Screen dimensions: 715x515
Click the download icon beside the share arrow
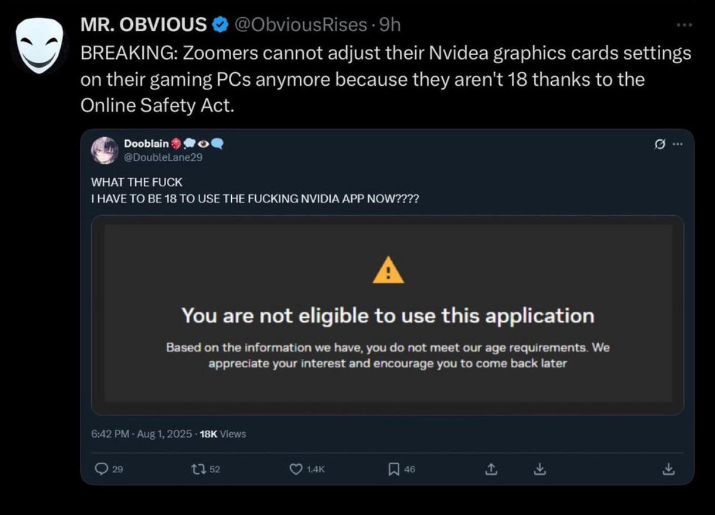(540, 470)
